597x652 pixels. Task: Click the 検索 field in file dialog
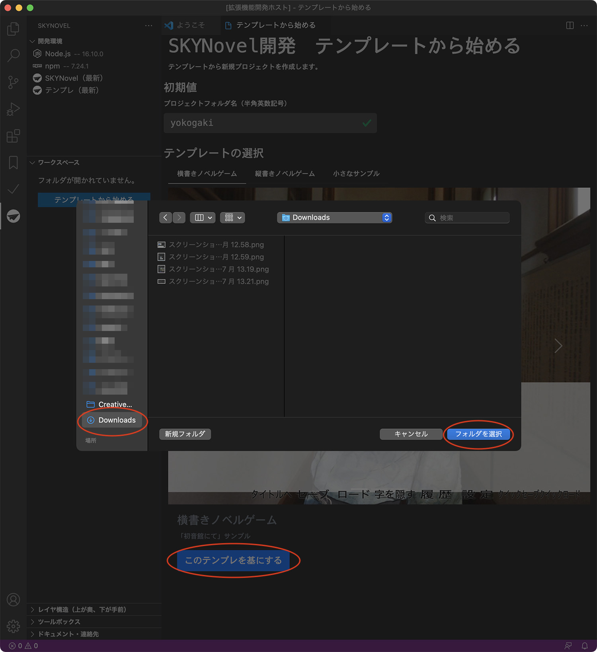tap(467, 218)
